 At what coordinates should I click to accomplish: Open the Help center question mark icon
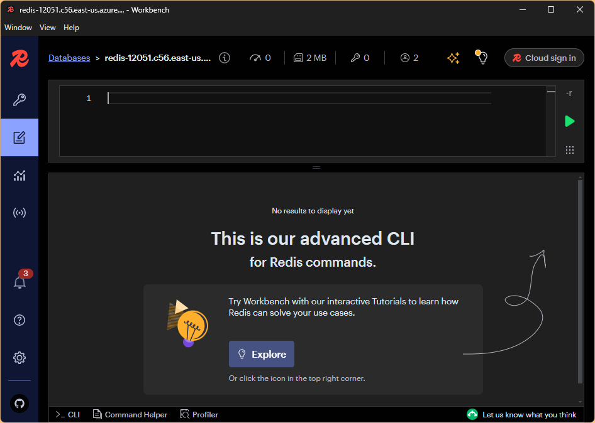[x=19, y=320]
